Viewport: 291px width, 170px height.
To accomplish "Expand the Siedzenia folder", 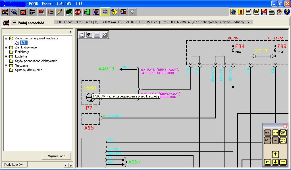I will (x=6, y=65).
